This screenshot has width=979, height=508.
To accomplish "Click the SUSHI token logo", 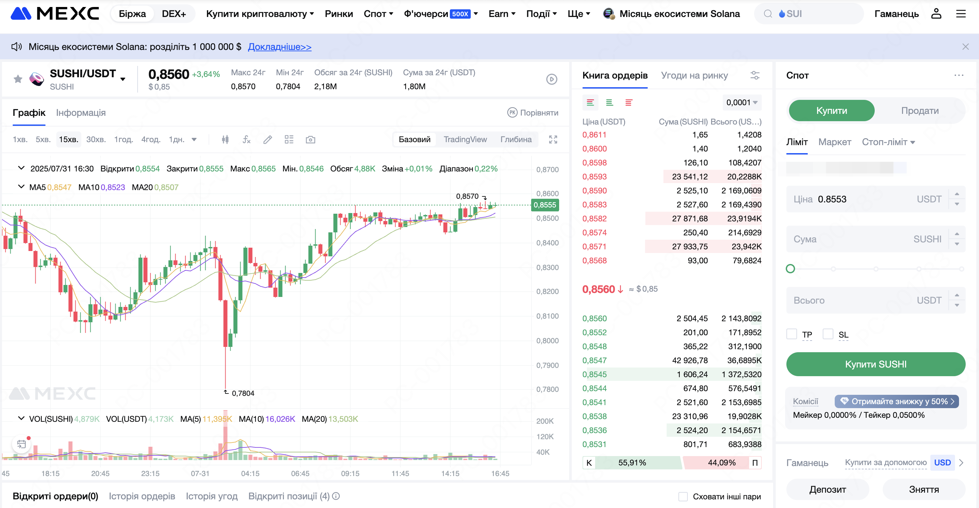I will (36, 79).
